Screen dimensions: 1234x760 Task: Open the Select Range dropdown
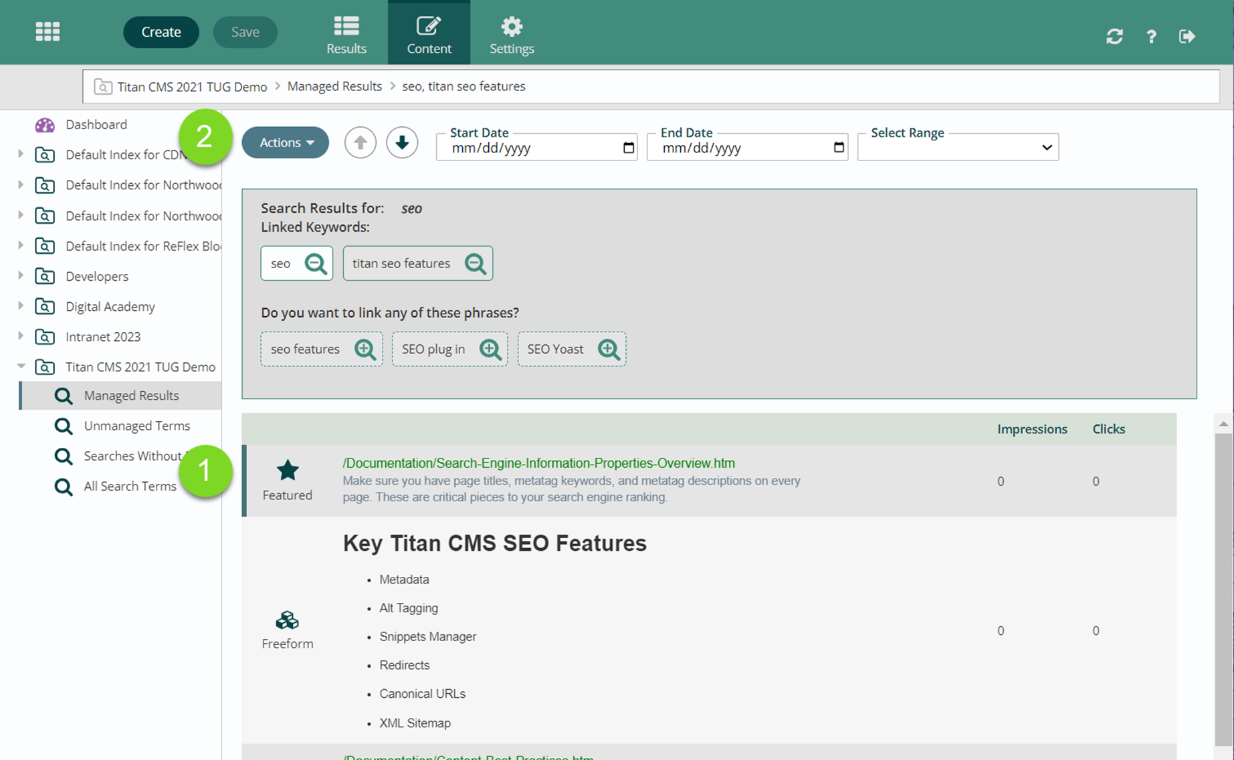pyautogui.click(x=958, y=147)
